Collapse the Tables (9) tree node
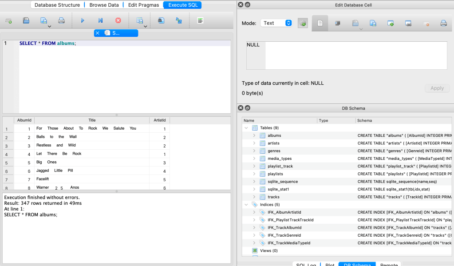The width and height of the screenshot is (454, 266). (x=247, y=128)
